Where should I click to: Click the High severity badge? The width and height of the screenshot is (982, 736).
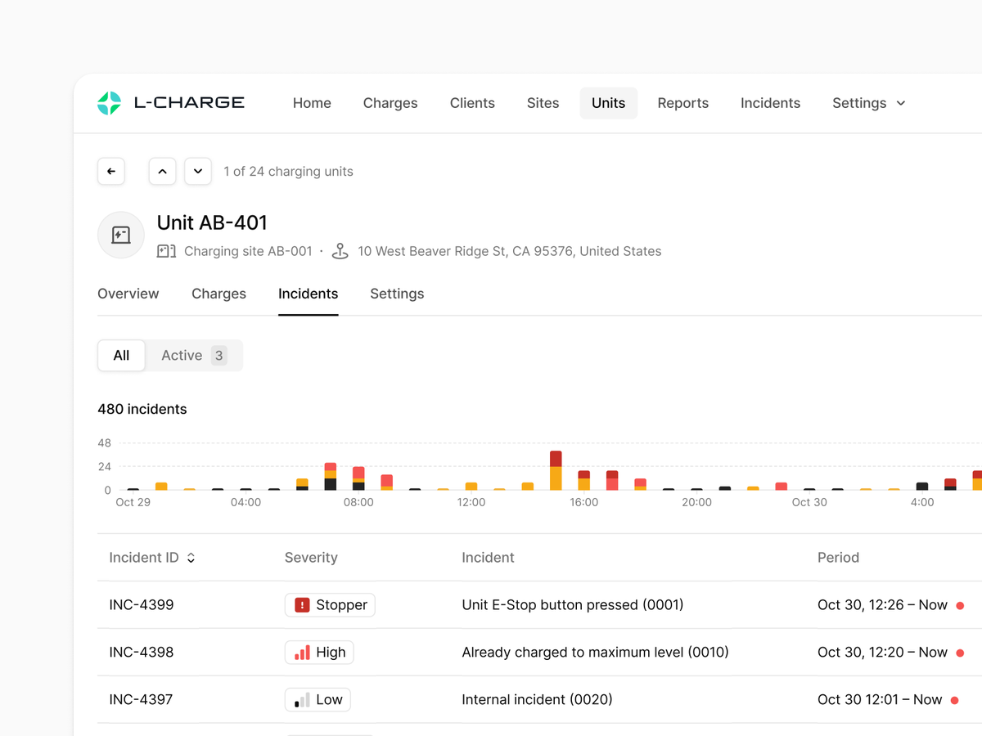click(319, 653)
